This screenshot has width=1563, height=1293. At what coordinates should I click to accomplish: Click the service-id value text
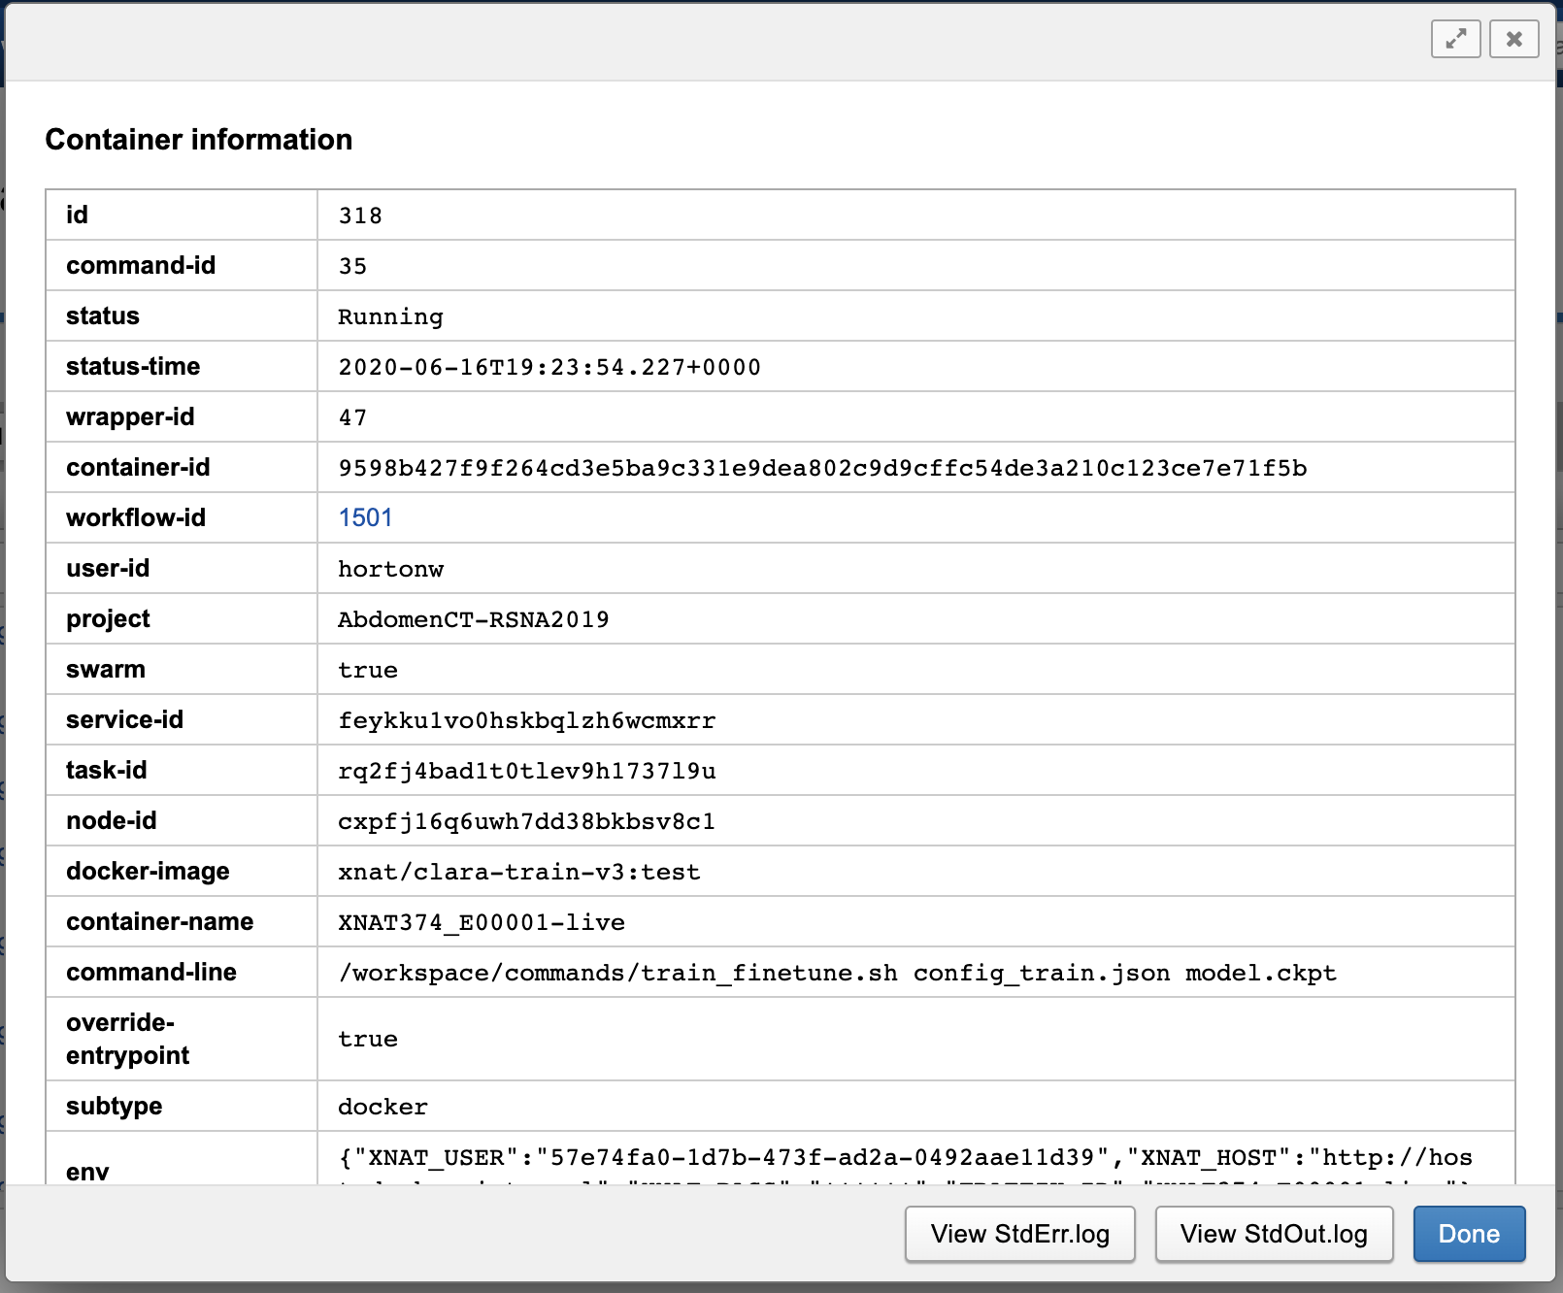click(x=526, y=720)
